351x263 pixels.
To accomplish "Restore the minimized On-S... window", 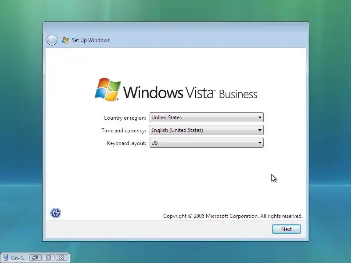I will (x=35, y=258).
